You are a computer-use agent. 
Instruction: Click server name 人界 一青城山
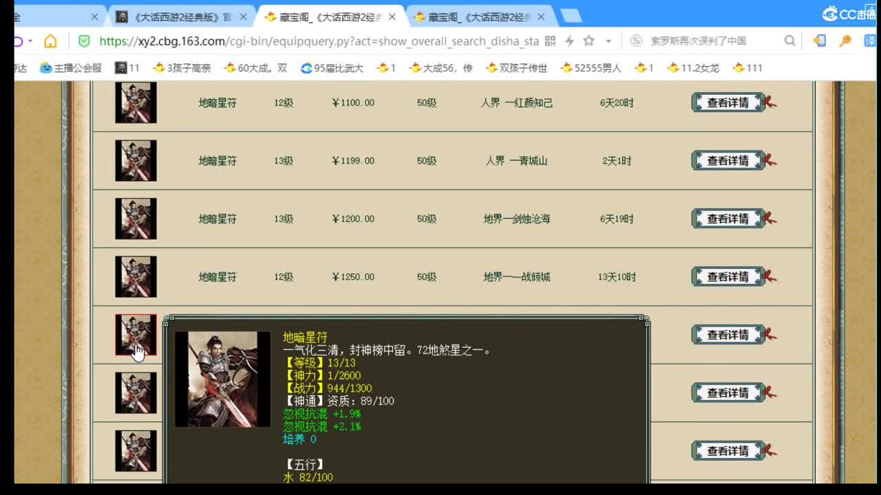pyautogui.click(x=517, y=160)
